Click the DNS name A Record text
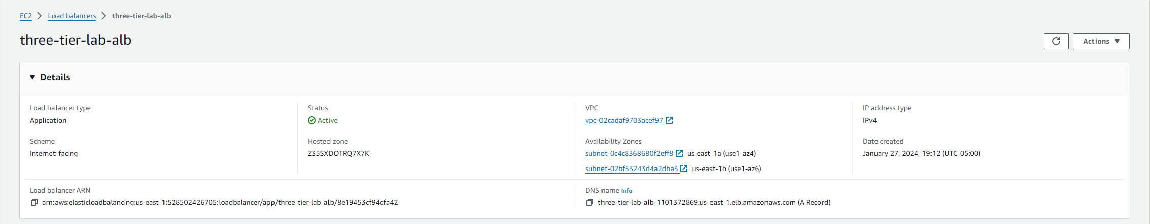This screenshot has width=1150, height=224. click(714, 202)
